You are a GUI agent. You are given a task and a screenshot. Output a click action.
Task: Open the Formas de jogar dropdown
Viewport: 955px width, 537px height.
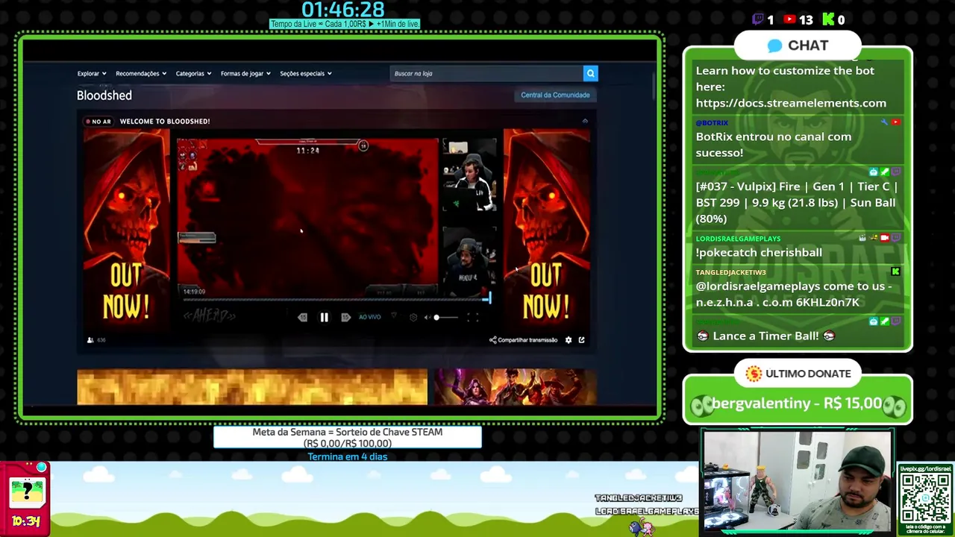tap(245, 73)
